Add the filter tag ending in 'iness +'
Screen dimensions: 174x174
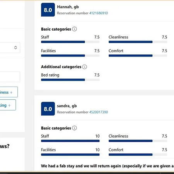(9, 92)
